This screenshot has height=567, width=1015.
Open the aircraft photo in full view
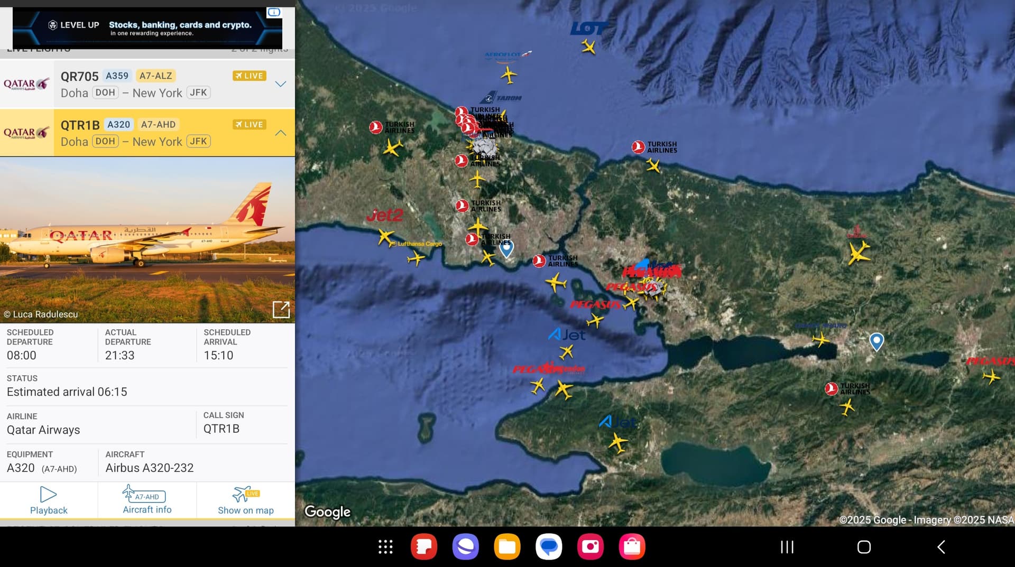click(281, 310)
